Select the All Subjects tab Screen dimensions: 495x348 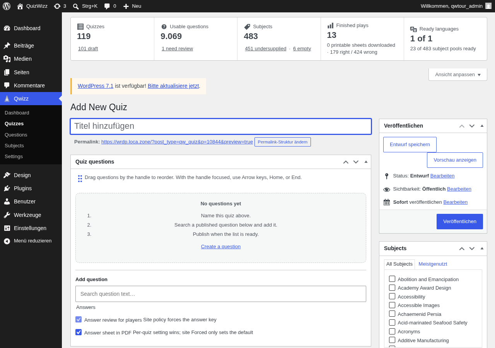pos(399,264)
